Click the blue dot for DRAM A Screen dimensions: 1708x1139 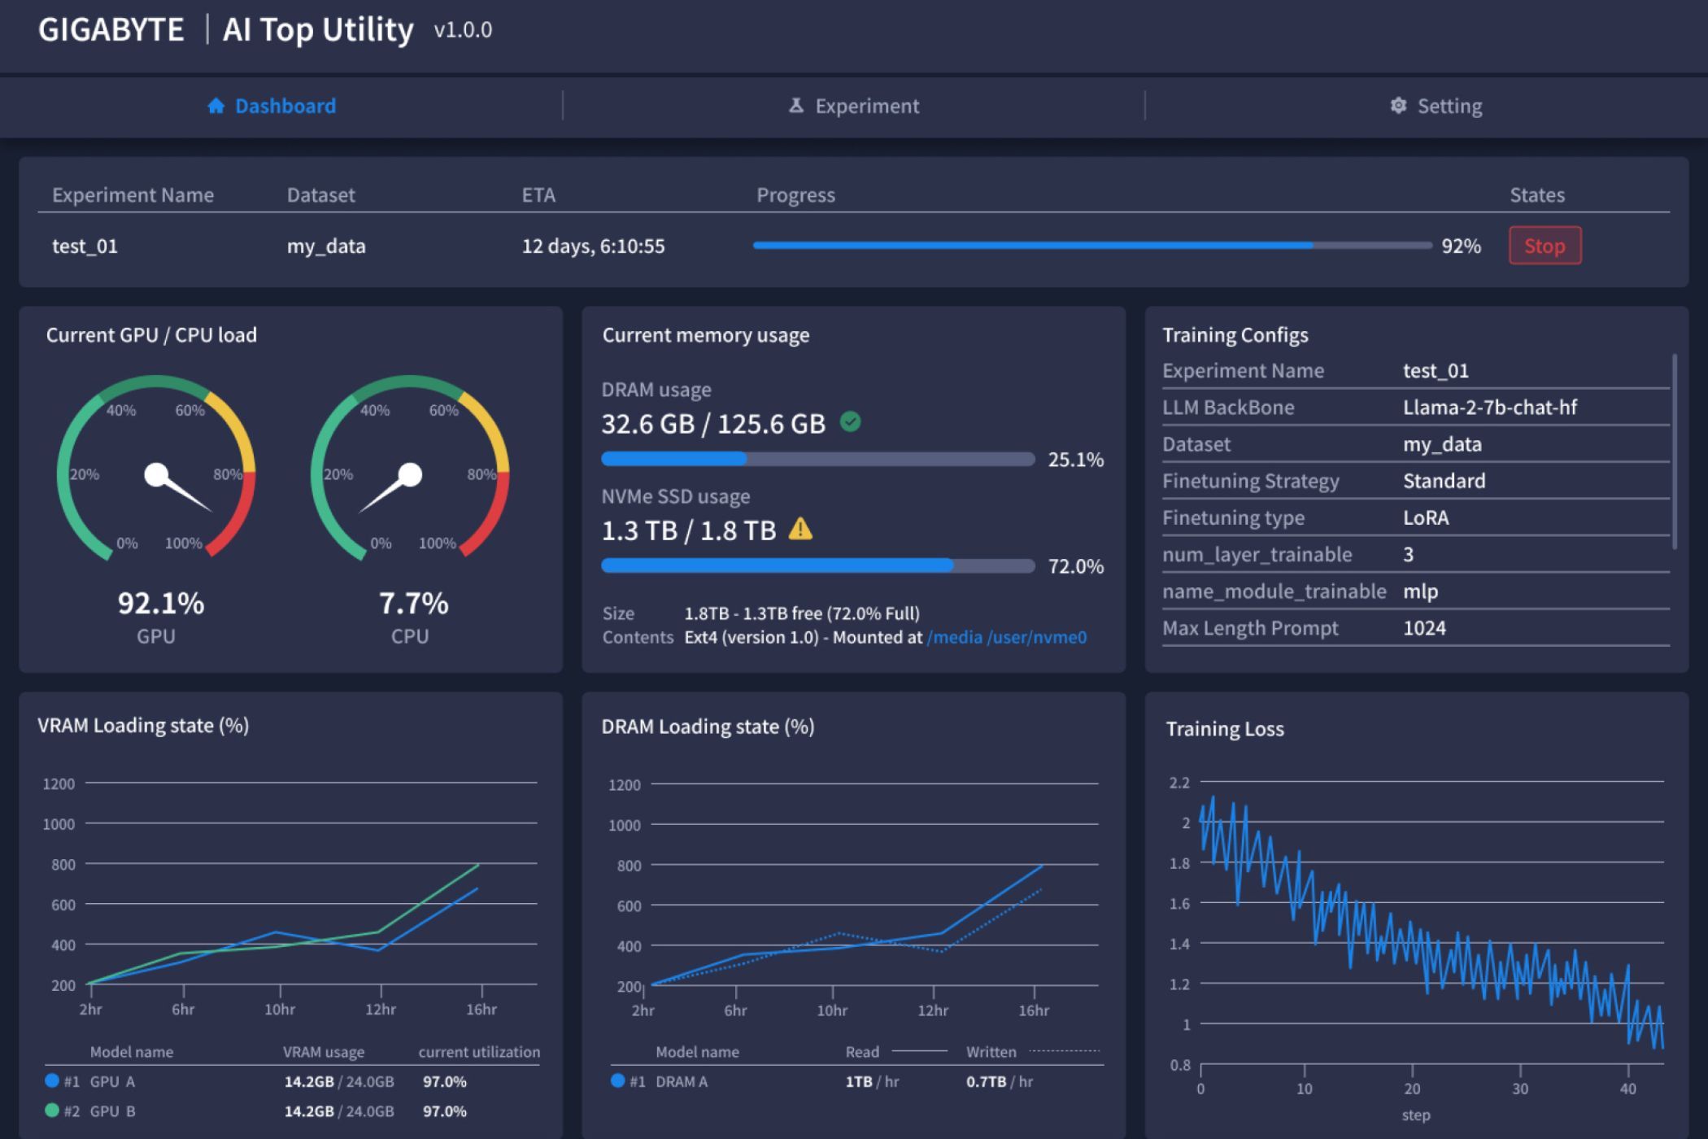[617, 1080]
